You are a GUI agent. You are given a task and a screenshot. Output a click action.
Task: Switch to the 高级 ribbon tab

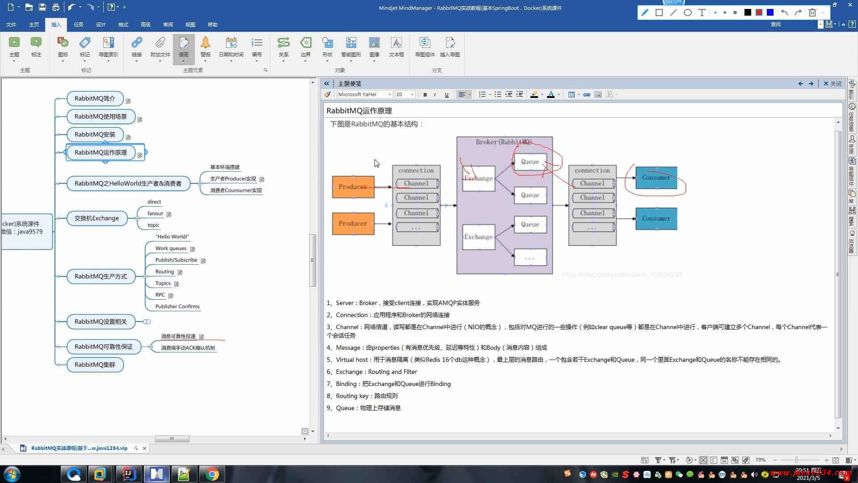click(x=146, y=25)
